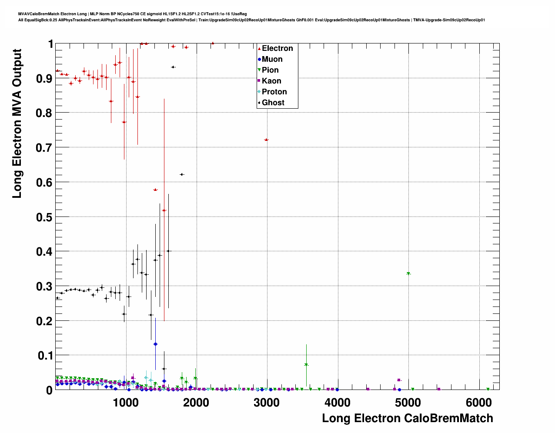Select the red Electron point near x=3000

click(266, 140)
